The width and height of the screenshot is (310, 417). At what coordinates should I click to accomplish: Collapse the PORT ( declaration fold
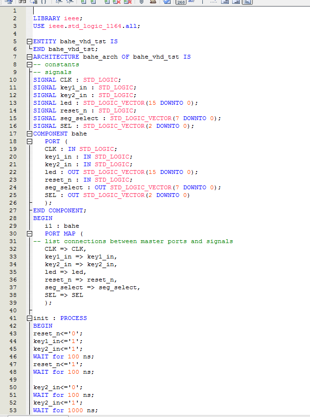coord(29,141)
